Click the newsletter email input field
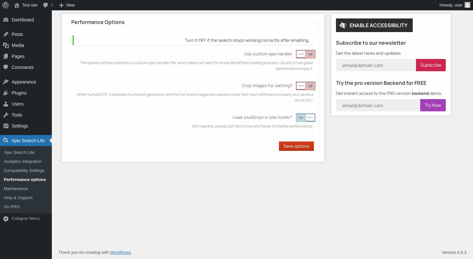This screenshot has height=259, width=473. tap(376, 65)
